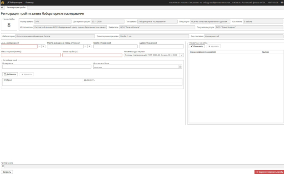
Task: Click the Группа column header
Action: (272, 52)
